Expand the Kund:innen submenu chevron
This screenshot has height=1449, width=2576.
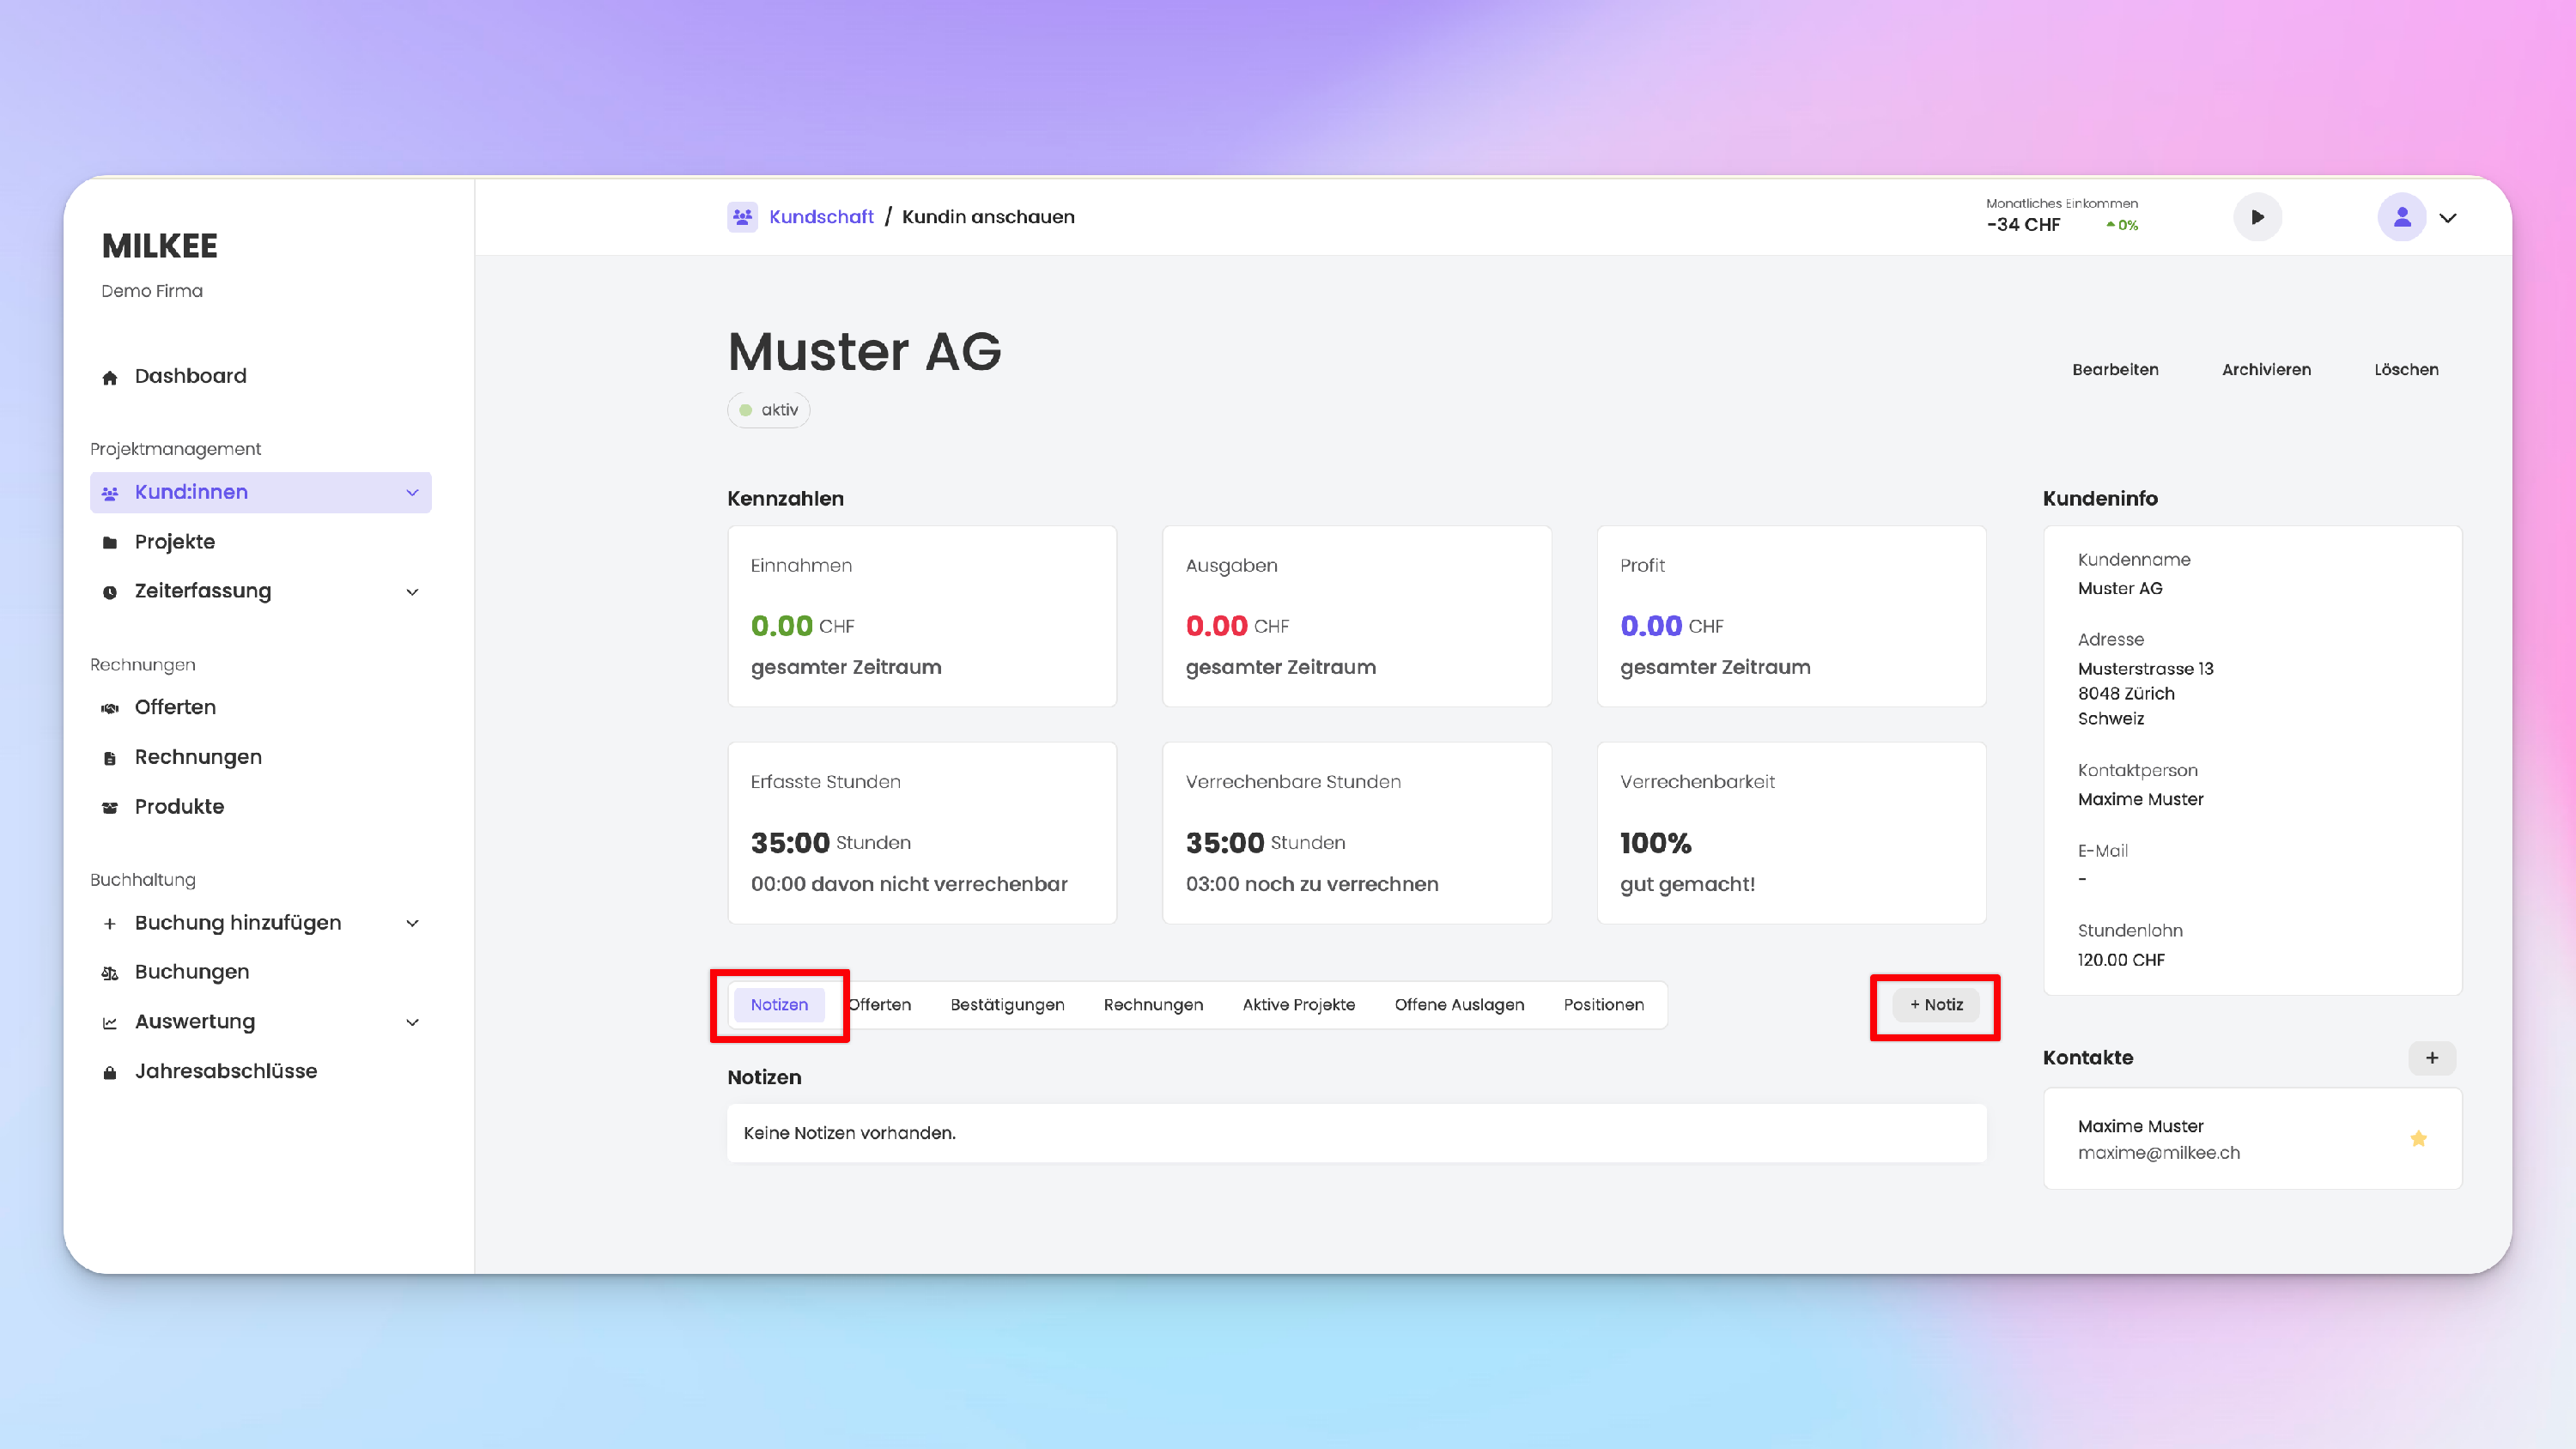412,492
